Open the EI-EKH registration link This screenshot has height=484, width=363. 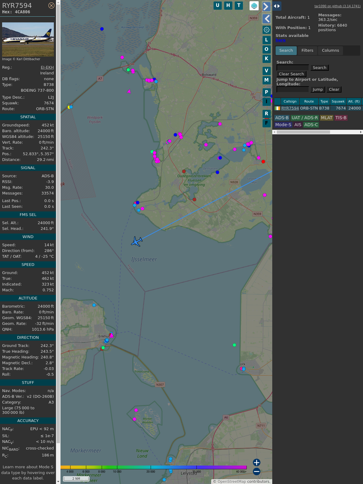pyautogui.click(x=47, y=67)
